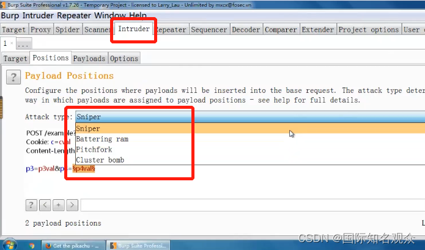Viewport: 425px width, 250px height.
Task: Choose Battering ram attack type
Action: [x=249, y=139]
